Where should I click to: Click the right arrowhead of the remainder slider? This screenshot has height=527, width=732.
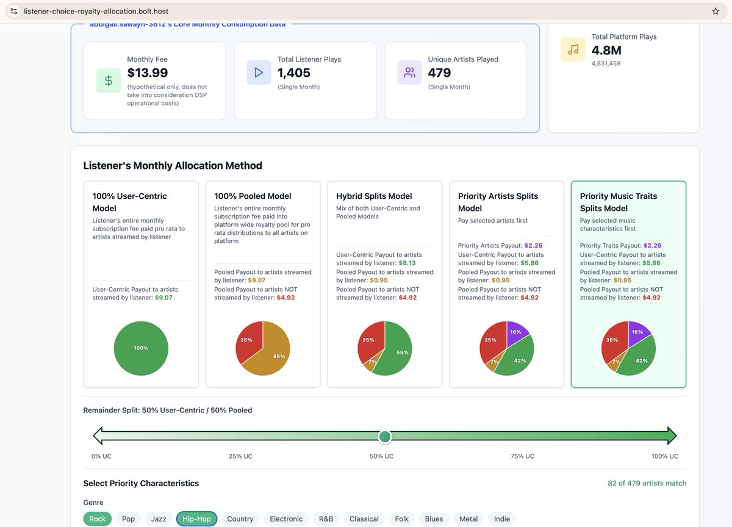(x=671, y=436)
